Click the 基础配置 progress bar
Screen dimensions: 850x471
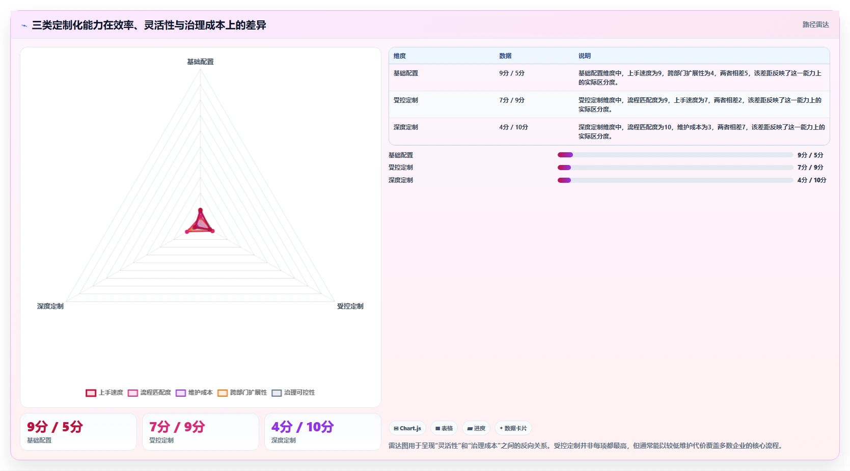point(675,155)
